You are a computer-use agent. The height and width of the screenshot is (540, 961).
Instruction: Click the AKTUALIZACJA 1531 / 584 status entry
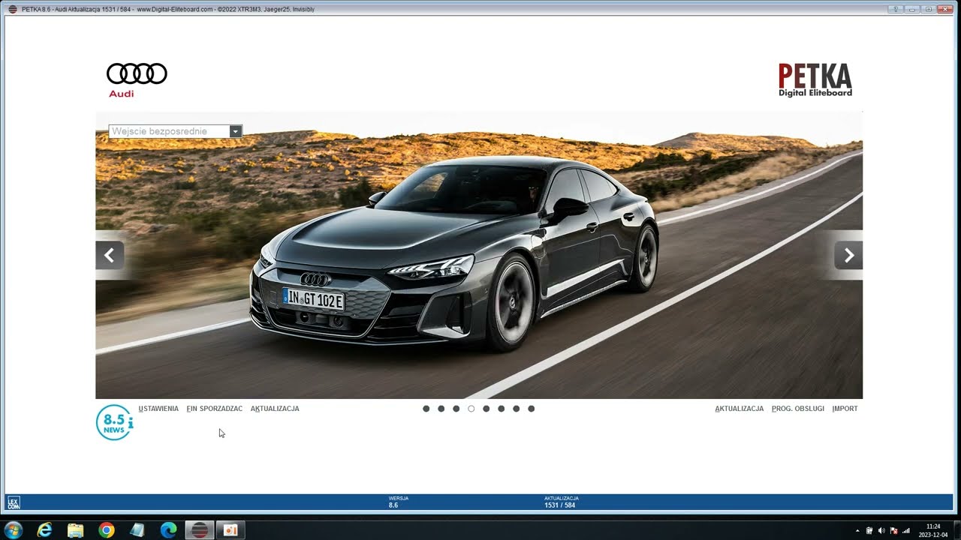click(x=562, y=502)
